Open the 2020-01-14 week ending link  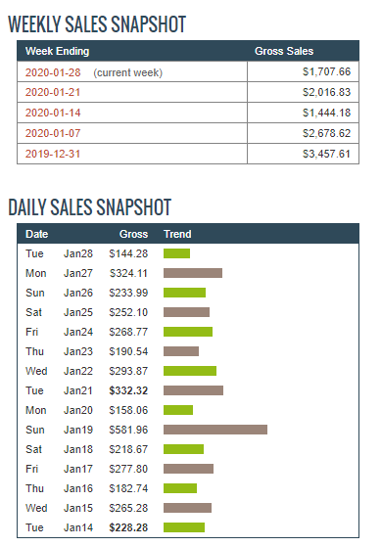coord(53,113)
